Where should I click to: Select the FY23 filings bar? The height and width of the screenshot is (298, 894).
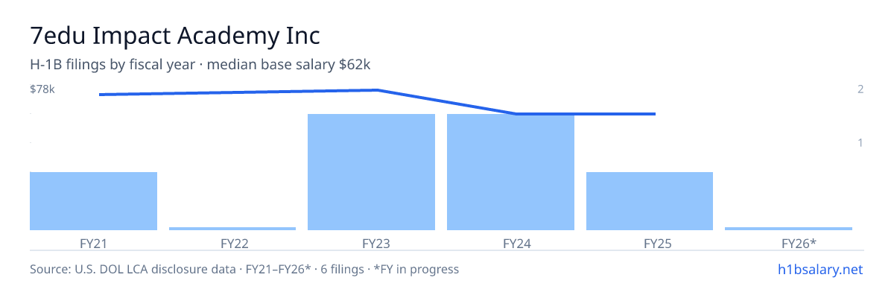pyautogui.click(x=371, y=172)
